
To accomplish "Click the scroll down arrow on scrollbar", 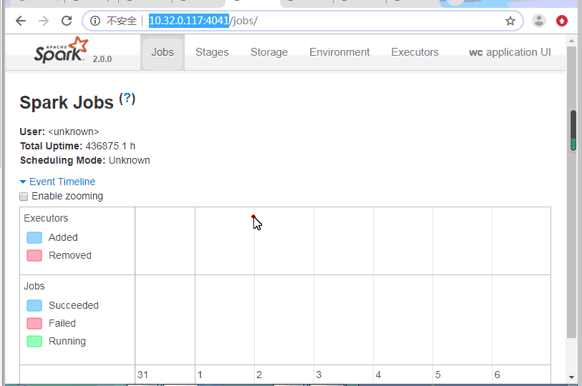I will 571,377.
